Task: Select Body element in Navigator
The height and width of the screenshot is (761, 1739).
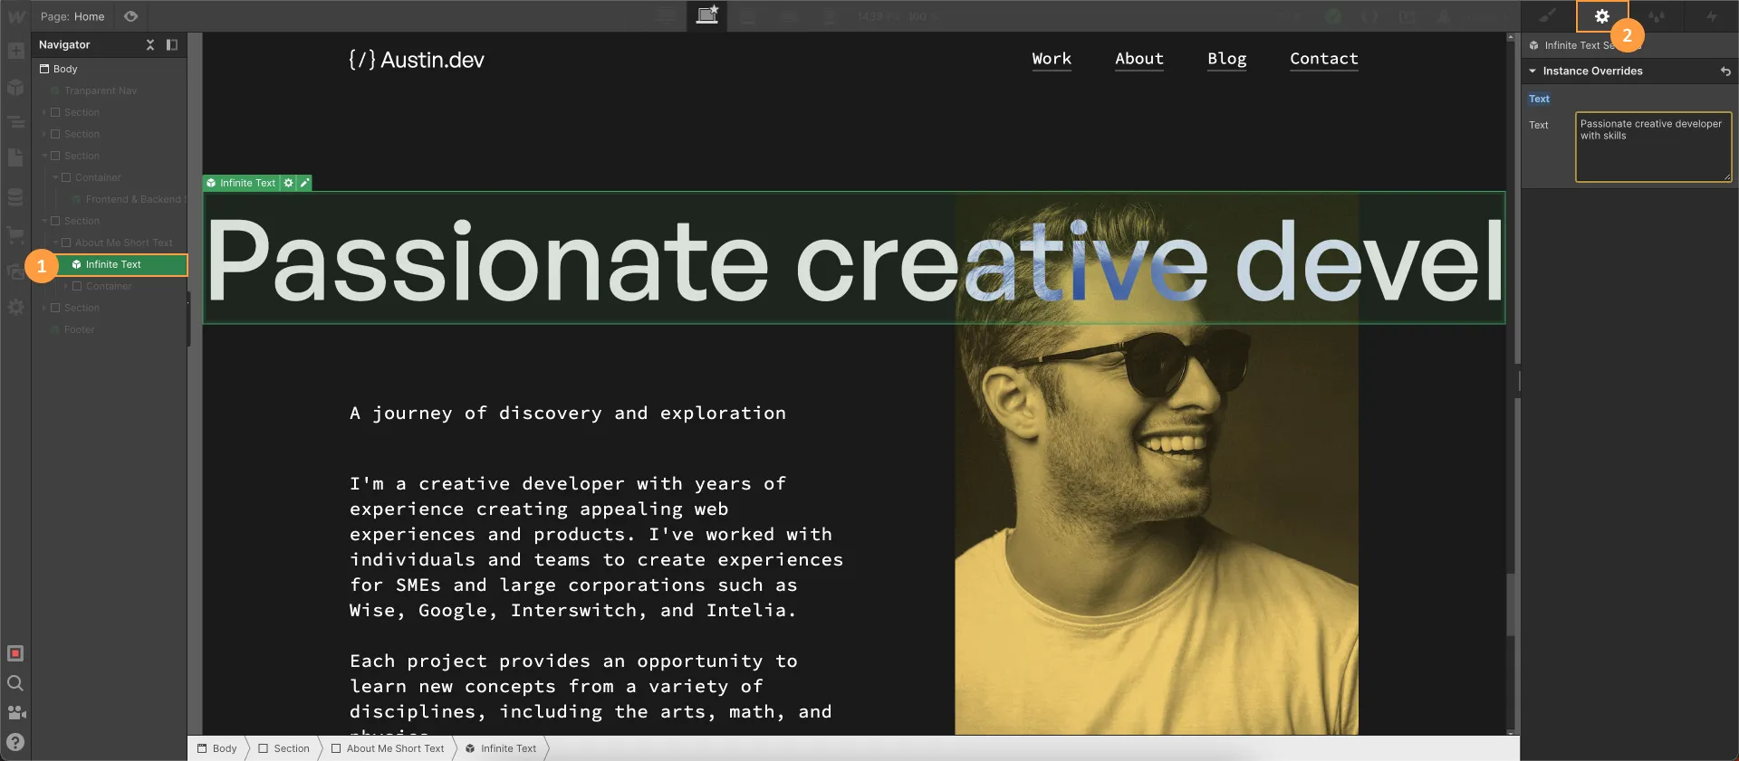Action: pyautogui.click(x=65, y=69)
